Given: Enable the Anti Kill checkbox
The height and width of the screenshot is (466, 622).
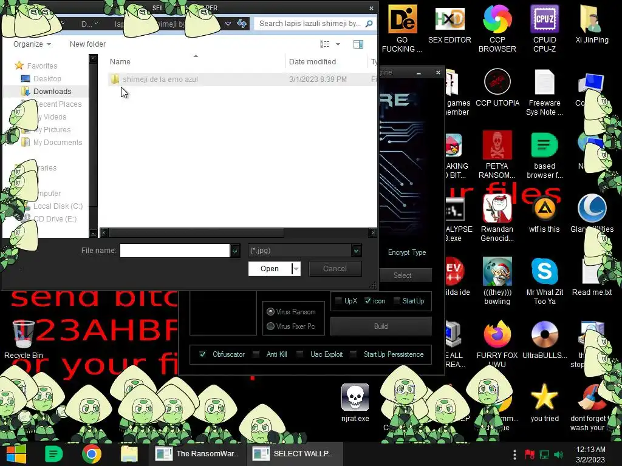Looking at the screenshot, I should point(256,354).
